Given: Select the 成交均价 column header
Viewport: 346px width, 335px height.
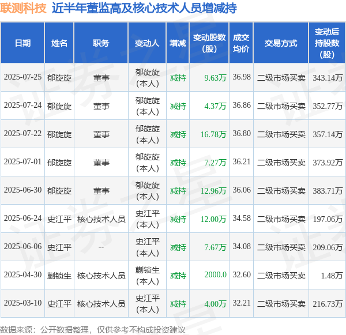Looking at the screenshot, I should [x=241, y=43].
